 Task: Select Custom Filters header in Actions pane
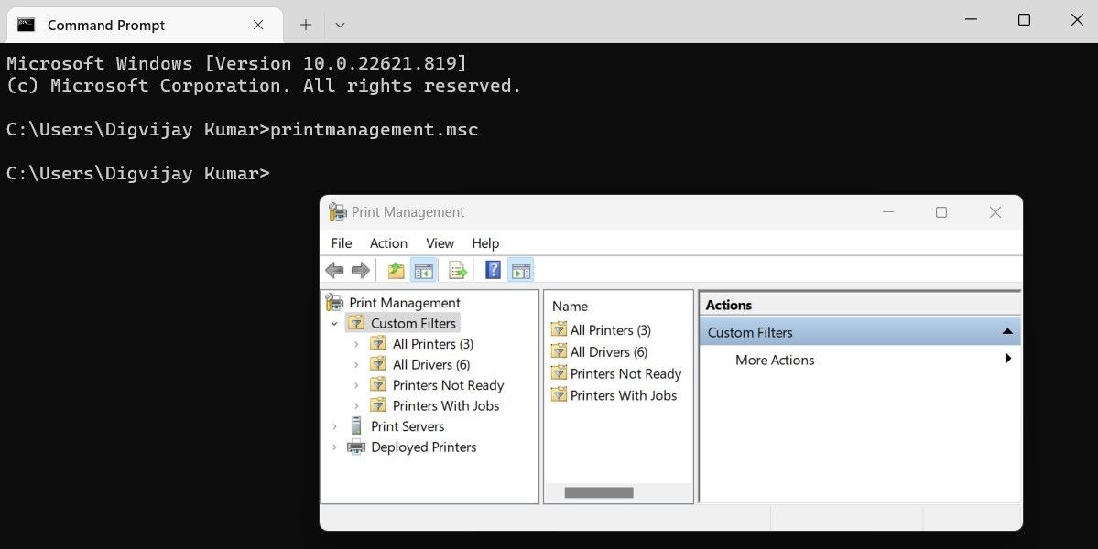[x=859, y=332]
